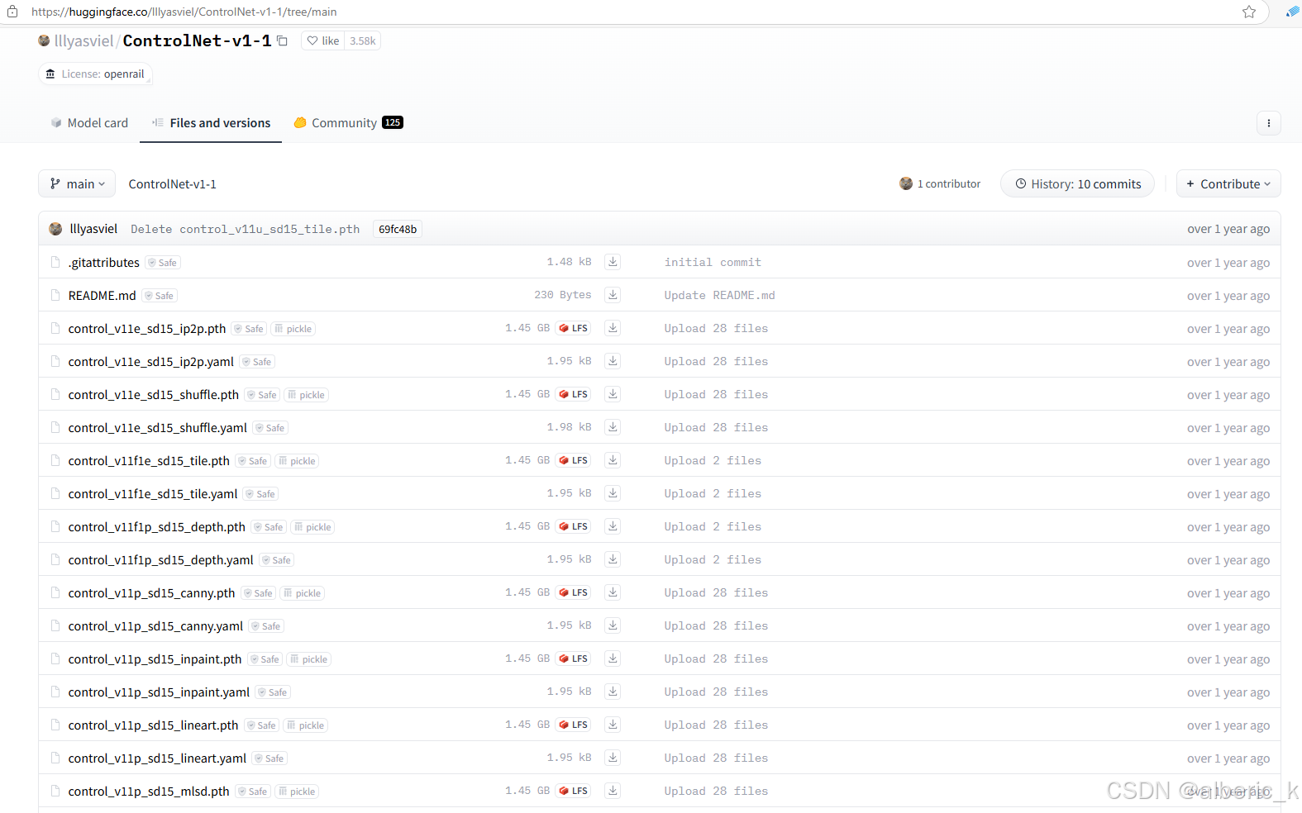The image size is (1302, 813).
Task: Open Delete control_v11u_sd15_tile.pth commit message
Action: click(x=245, y=229)
